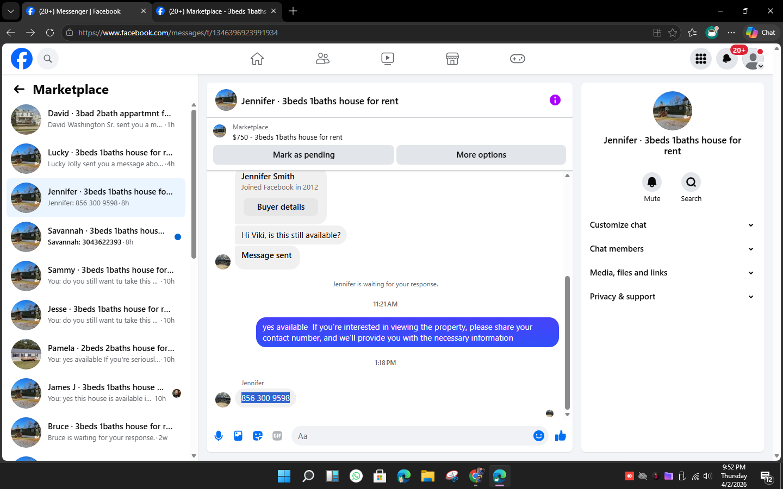The height and width of the screenshot is (489, 783).
Task: Refresh the browser page
Action: 50,33
